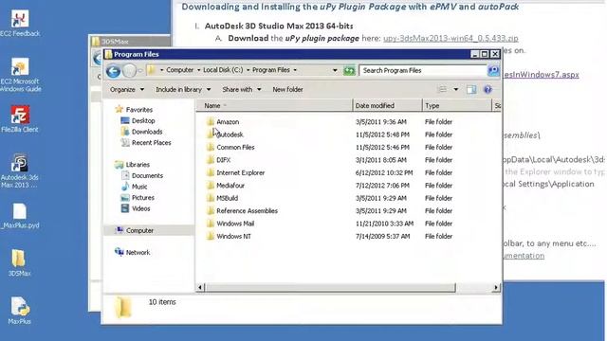Select _MaxPlus.pyd file on desktop
Screen dimensions: 607x341
point(20,216)
